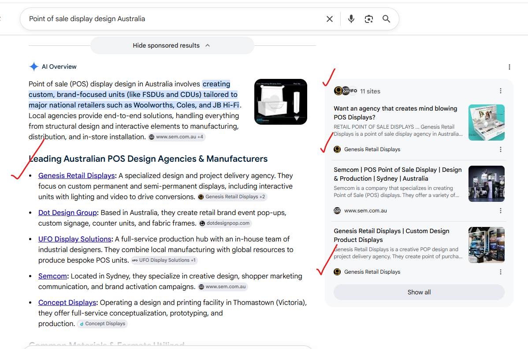Click the 11 sites stacked favicons
This screenshot has height=349, width=528.
tap(346, 91)
